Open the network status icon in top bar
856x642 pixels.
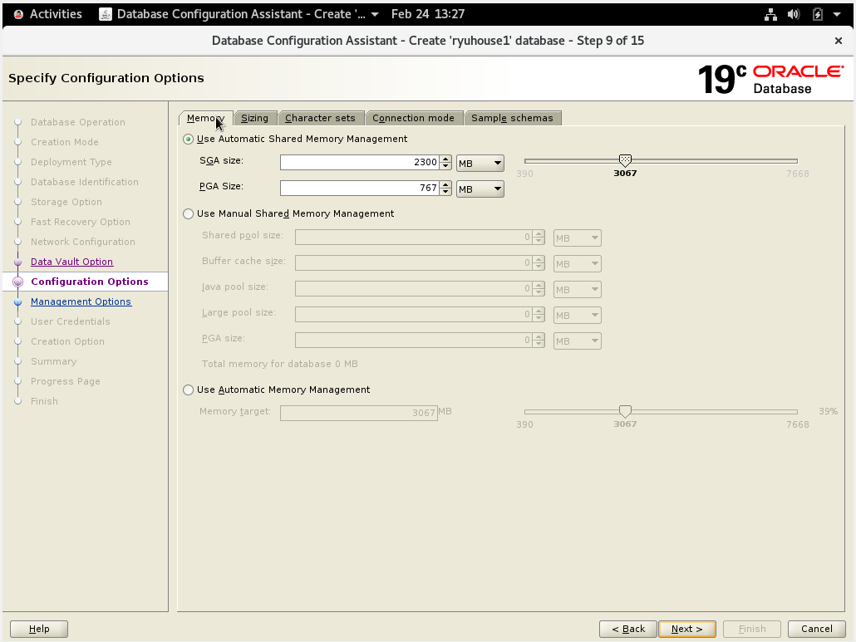point(770,14)
